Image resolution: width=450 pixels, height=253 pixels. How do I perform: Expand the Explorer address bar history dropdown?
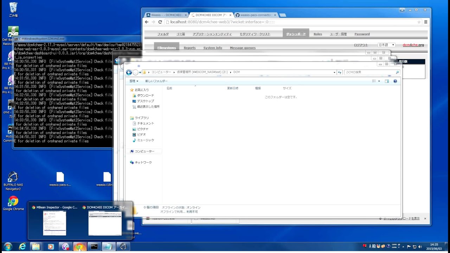coord(334,72)
